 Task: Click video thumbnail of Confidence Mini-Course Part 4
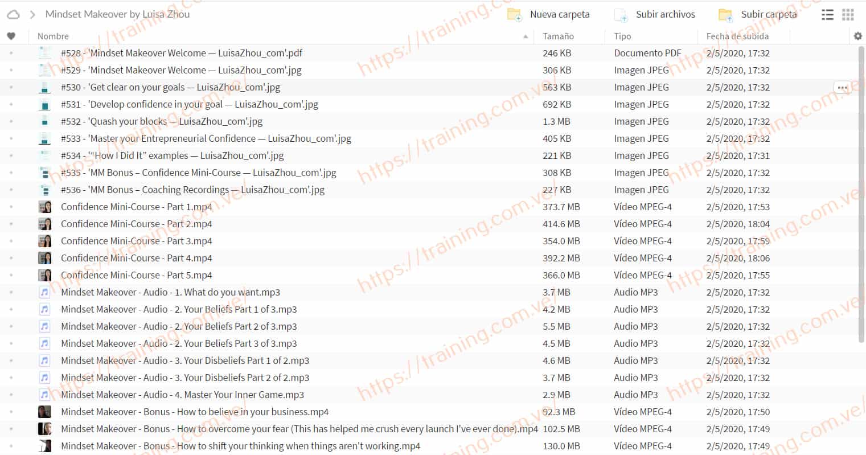[x=44, y=258]
